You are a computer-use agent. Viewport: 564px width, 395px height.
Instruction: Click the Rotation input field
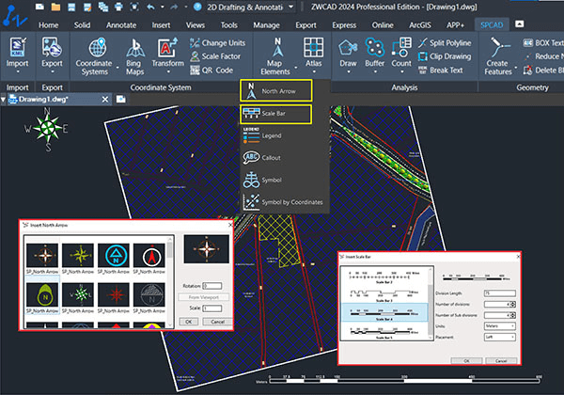pyautogui.click(x=212, y=286)
